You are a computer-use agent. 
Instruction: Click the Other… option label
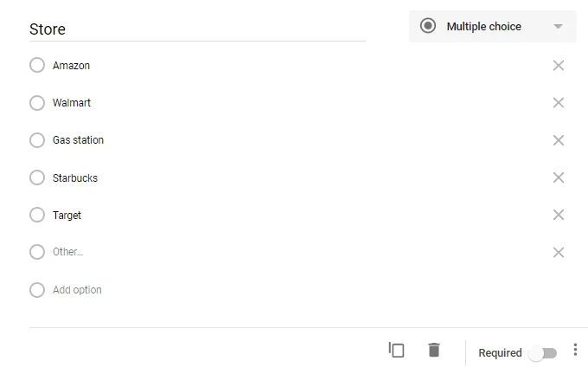(68, 252)
